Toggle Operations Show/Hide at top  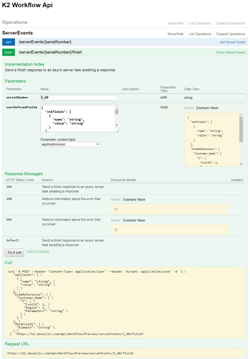coord(175,23)
